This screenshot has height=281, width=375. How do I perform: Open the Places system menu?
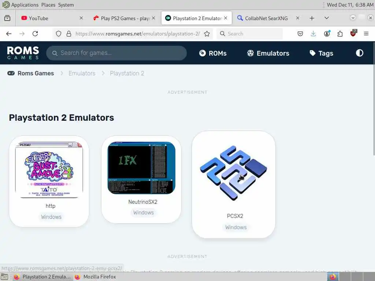48,5
